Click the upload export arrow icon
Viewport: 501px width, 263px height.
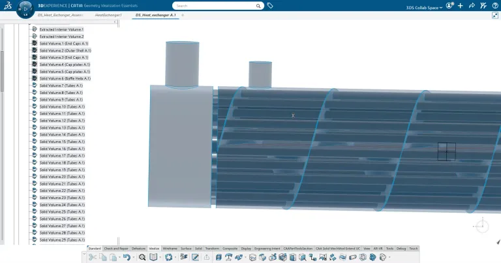(207, 257)
